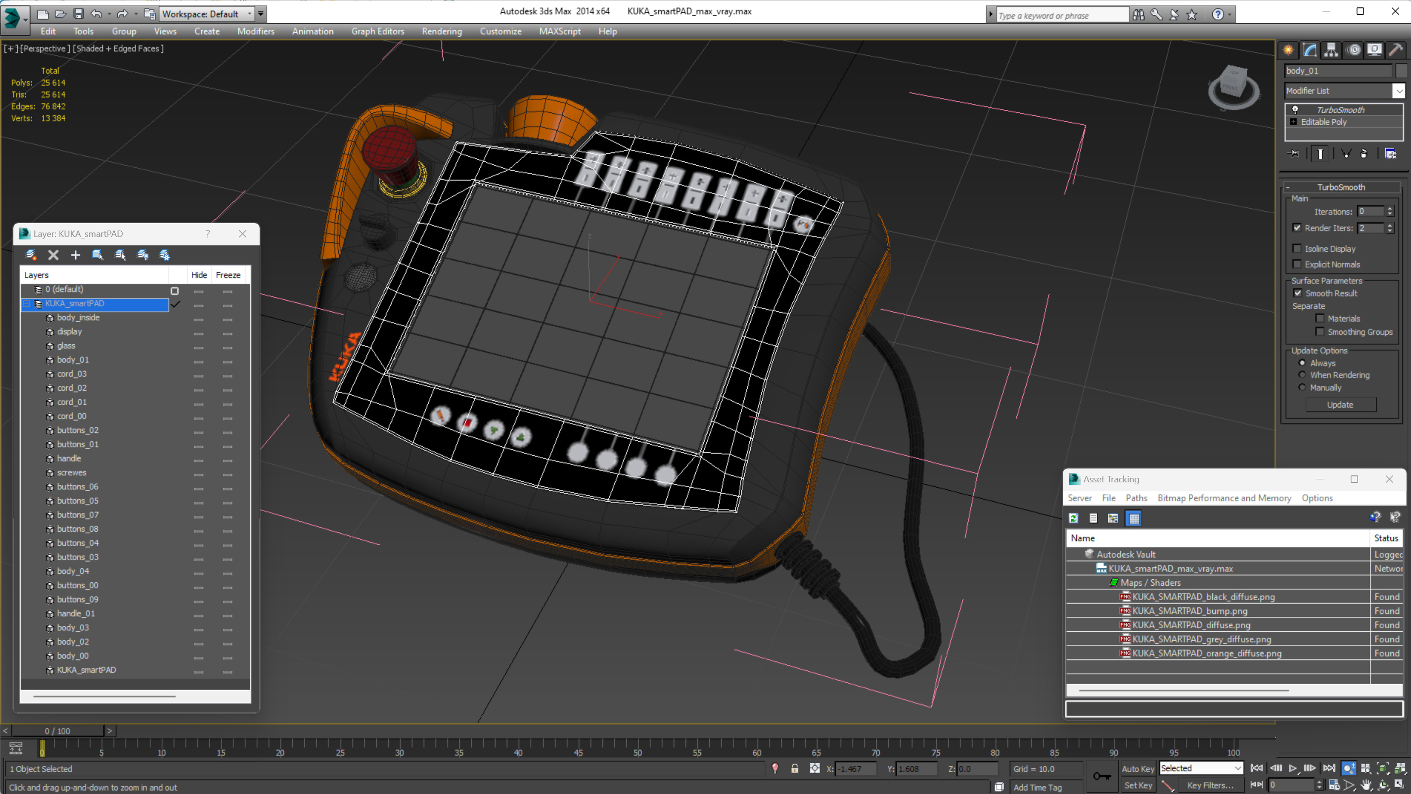1411x794 pixels.
Task: Open the Modifiers menu
Action: (256, 31)
